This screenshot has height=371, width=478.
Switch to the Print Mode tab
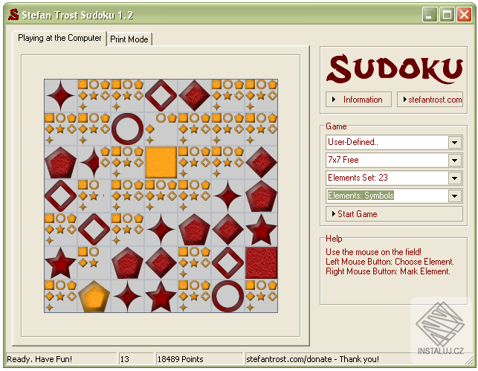click(129, 39)
